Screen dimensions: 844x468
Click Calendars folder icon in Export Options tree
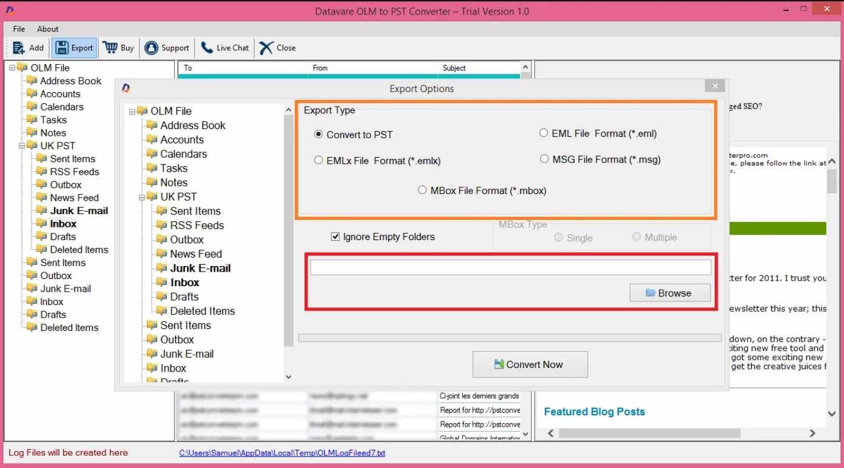[152, 154]
